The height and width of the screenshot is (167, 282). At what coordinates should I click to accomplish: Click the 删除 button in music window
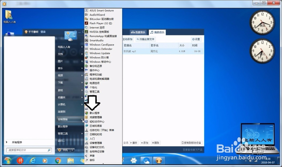tap(156, 143)
